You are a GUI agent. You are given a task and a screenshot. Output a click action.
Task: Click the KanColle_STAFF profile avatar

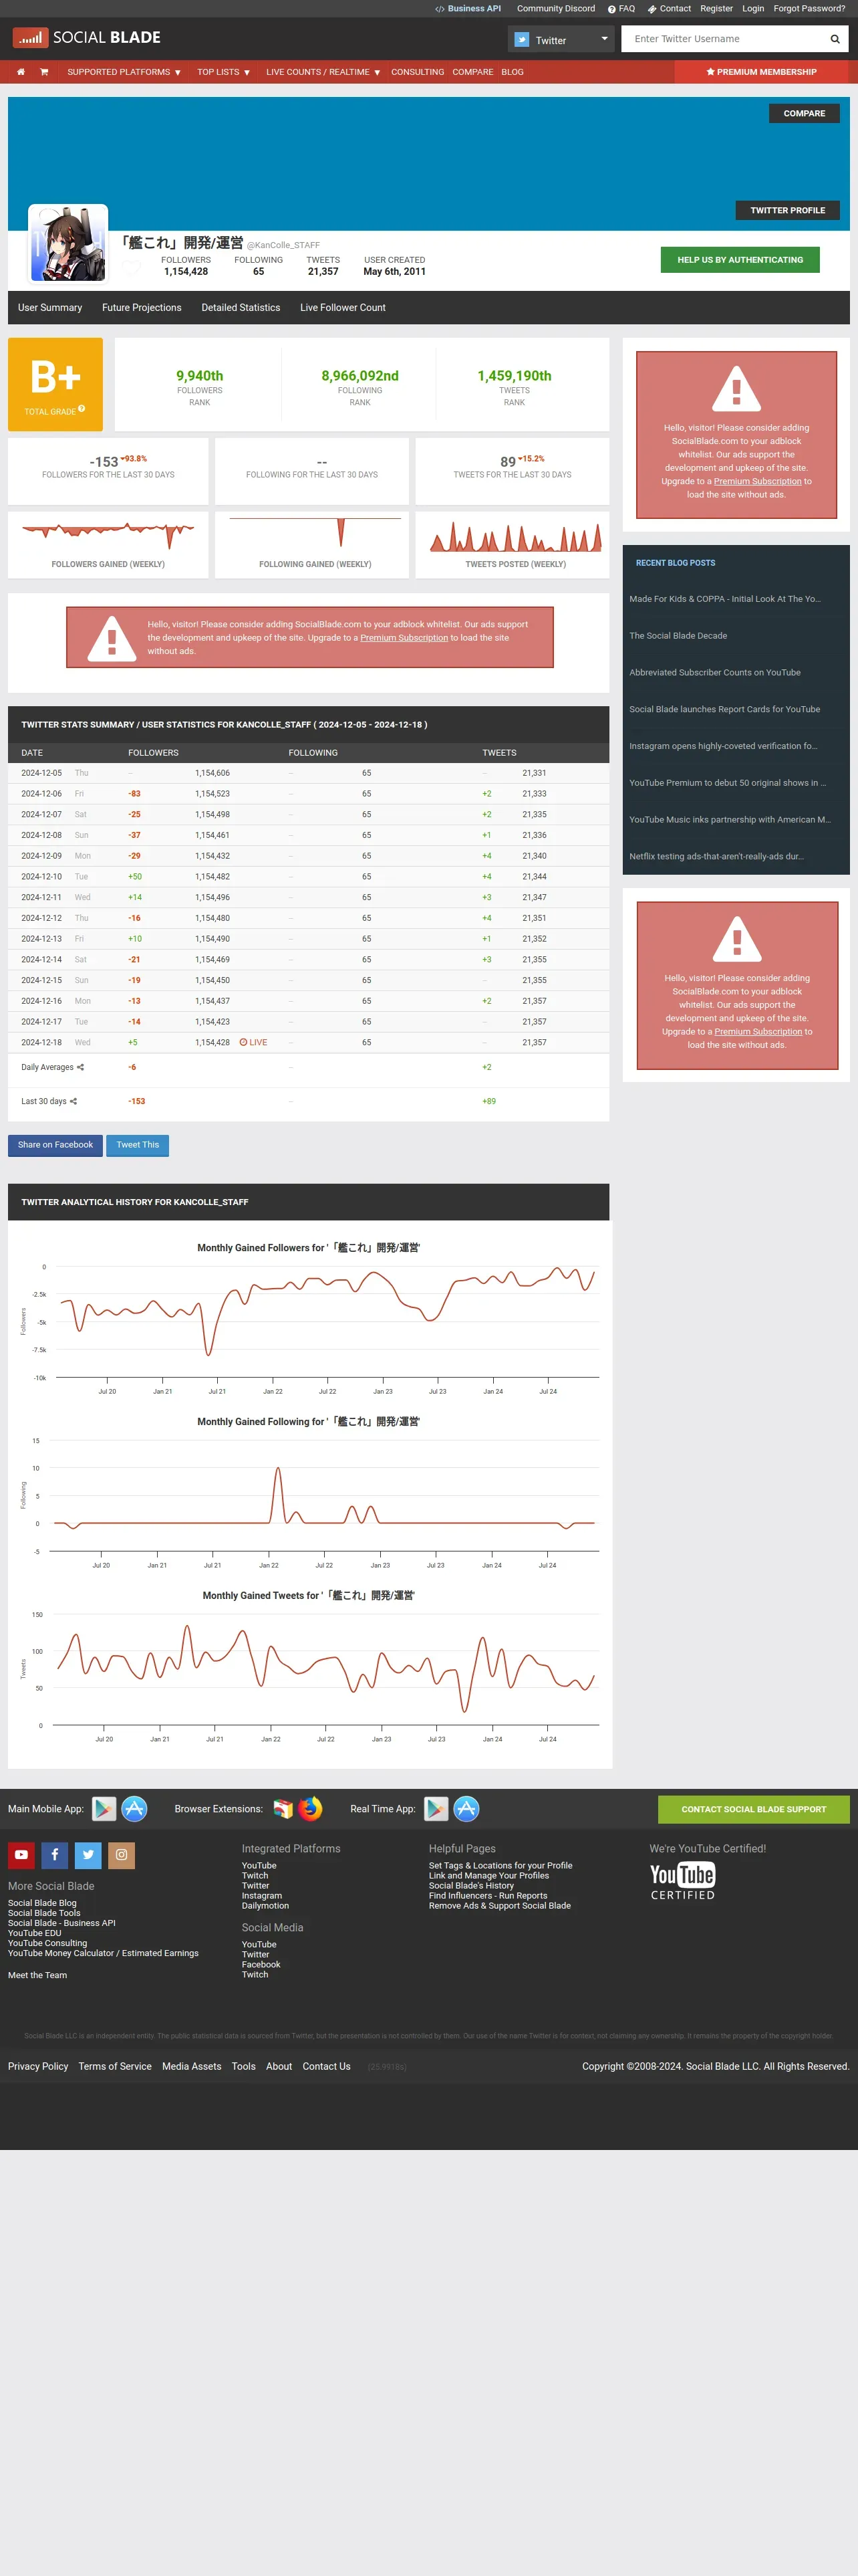(68, 244)
